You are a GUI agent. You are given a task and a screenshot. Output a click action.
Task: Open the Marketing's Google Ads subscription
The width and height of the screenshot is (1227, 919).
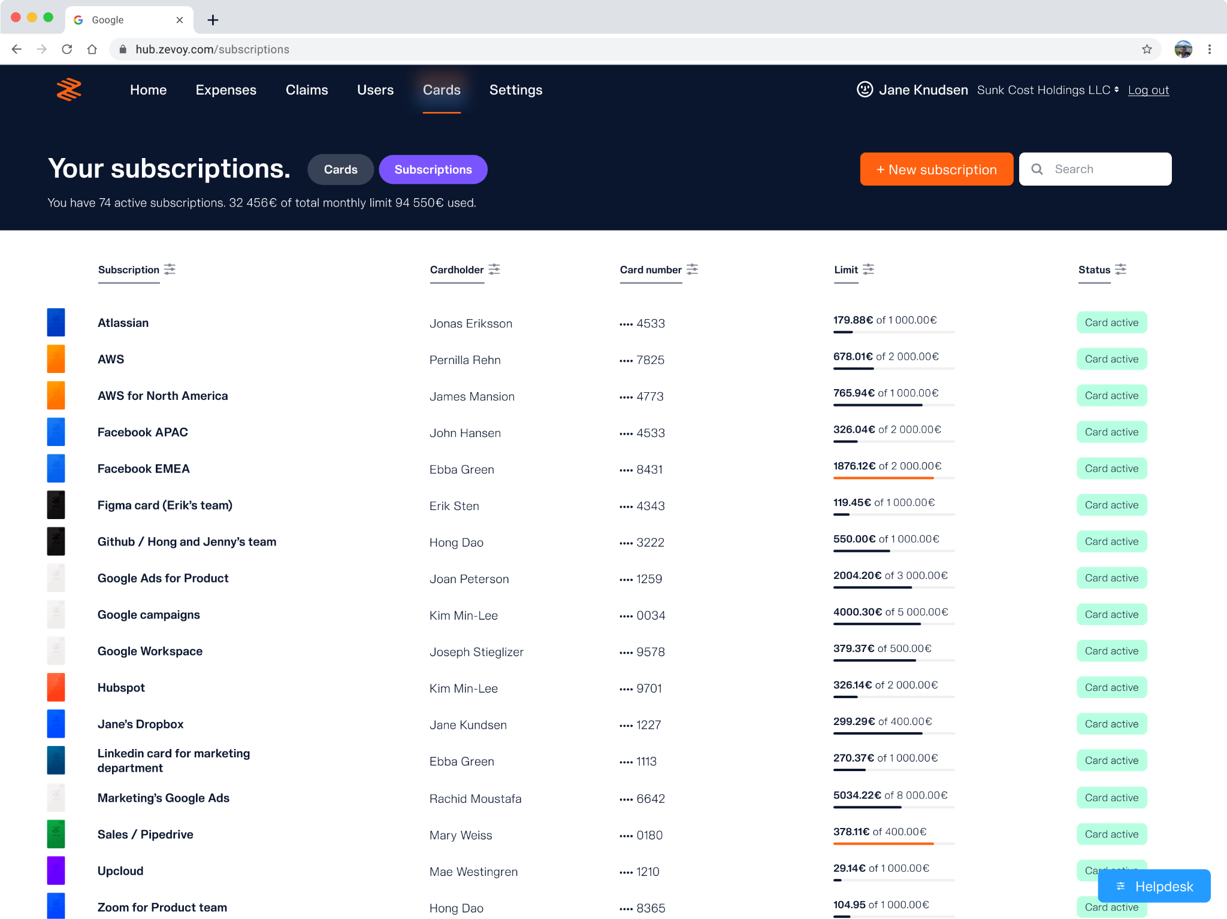[164, 798]
